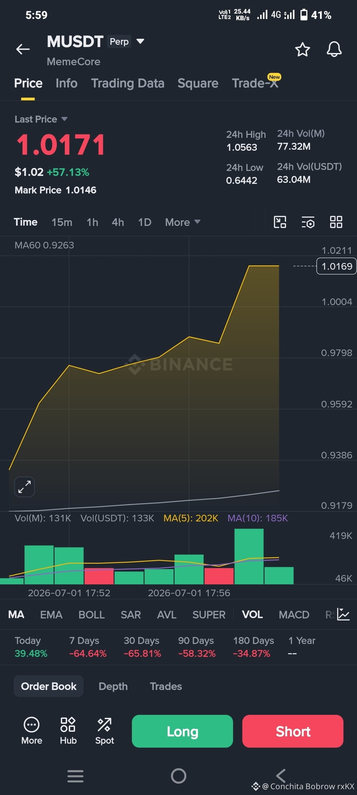The image size is (357, 795).
Task: Choose the 15m chart interval
Action: pyautogui.click(x=62, y=222)
